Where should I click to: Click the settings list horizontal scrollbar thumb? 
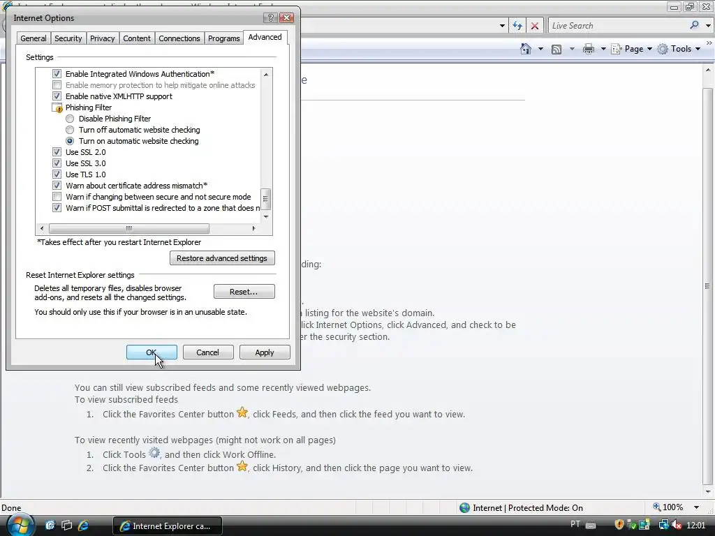click(129, 228)
